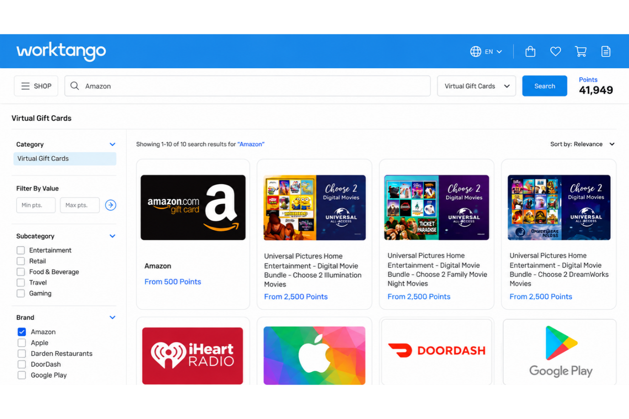Open the Virtual Gift Cards search dropdown
The width and height of the screenshot is (629, 419).
[x=476, y=86]
